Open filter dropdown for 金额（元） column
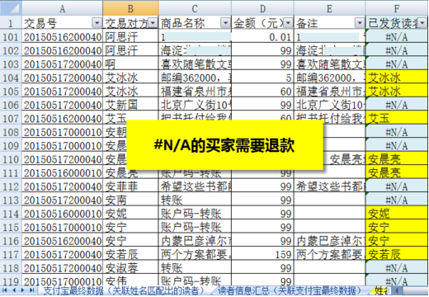Image resolution: width=429 pixels, height=297 pixels. [288, 23]
